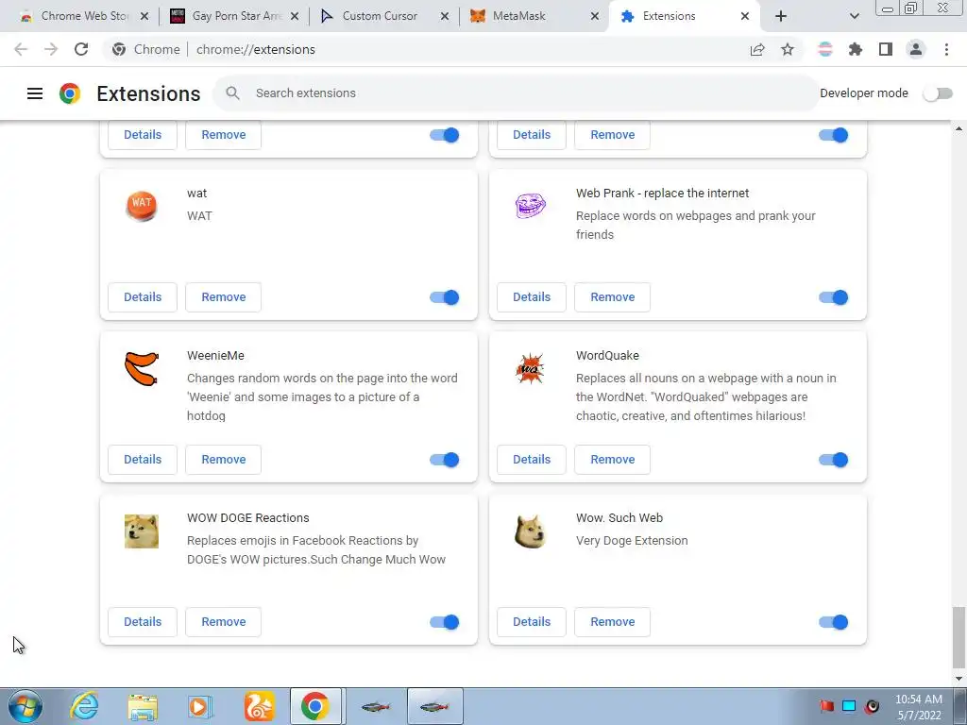The height and width of the screenshot is (725, 967).
Task: Turn off the WordQuake extension toggle
Action: tap(834, 460)
